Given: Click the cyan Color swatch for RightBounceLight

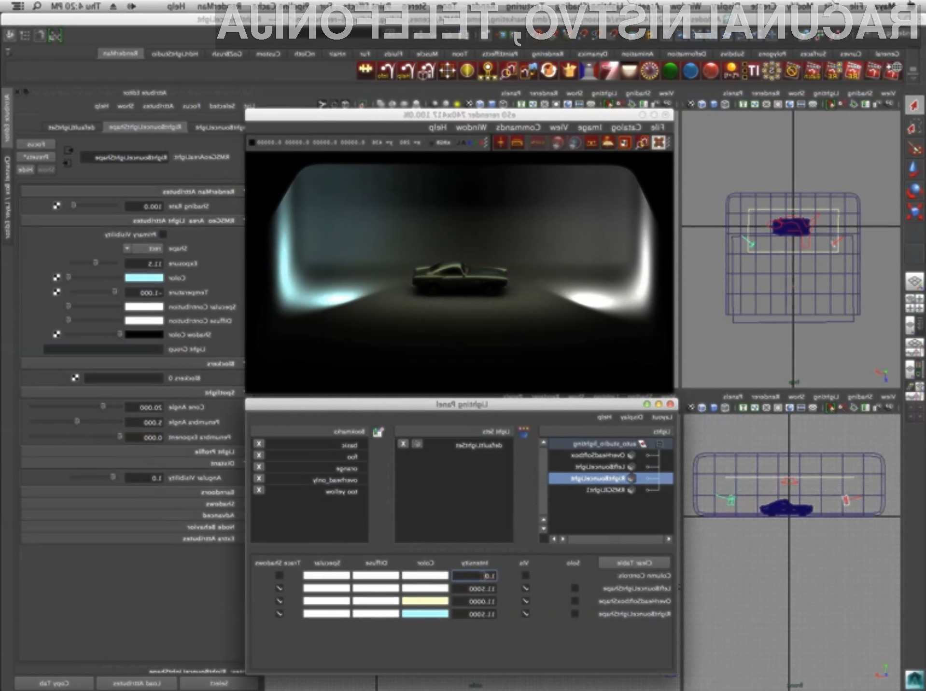Looking at the screenshot, I should tap(144, 278).
